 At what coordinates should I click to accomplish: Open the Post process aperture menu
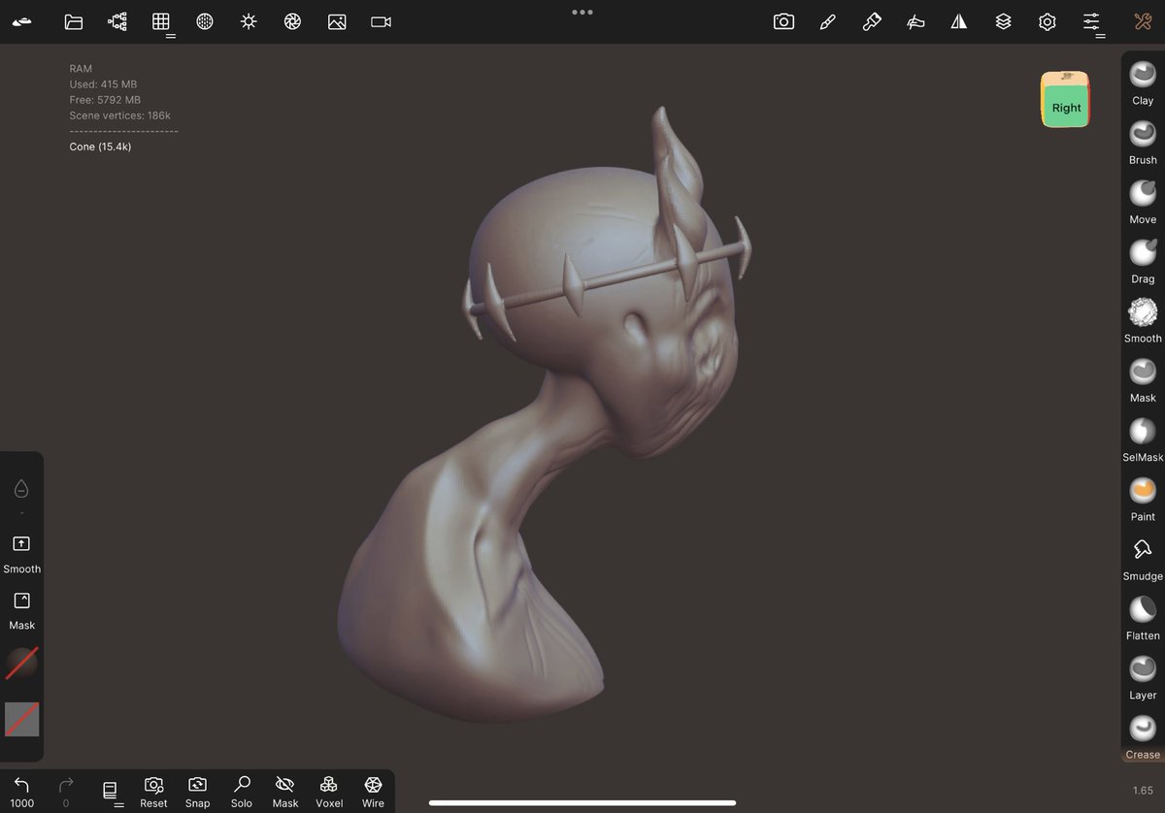(292, 21)
